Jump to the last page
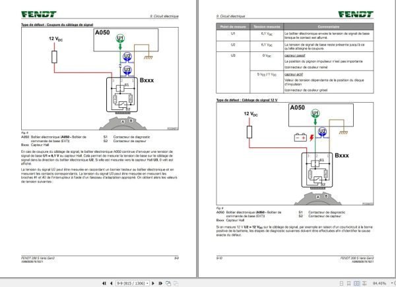The width and height of the screenshot is (396, 287). click(160, 283)
